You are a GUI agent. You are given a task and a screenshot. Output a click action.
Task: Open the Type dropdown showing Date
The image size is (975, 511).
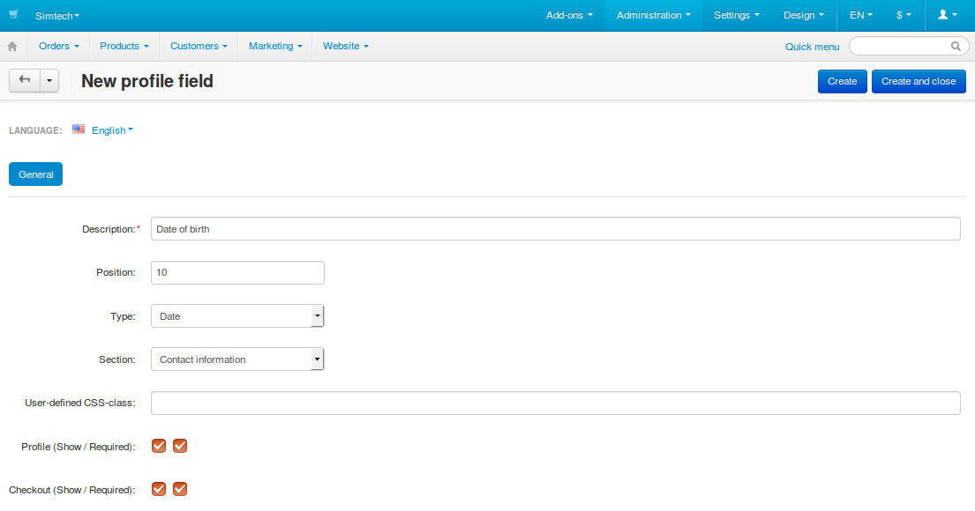pos(237,316)
